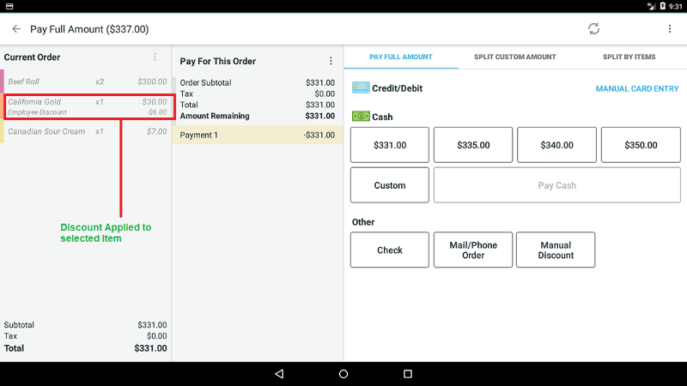The image size is (687, 386).
Task: Click Total row in Pay For This Order
Action: [257, 105]
